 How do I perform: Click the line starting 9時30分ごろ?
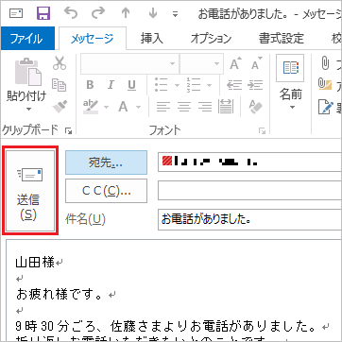pos(165,327)
